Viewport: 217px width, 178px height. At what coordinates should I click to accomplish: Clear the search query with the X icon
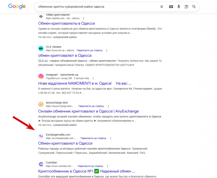tap(161, 7)
